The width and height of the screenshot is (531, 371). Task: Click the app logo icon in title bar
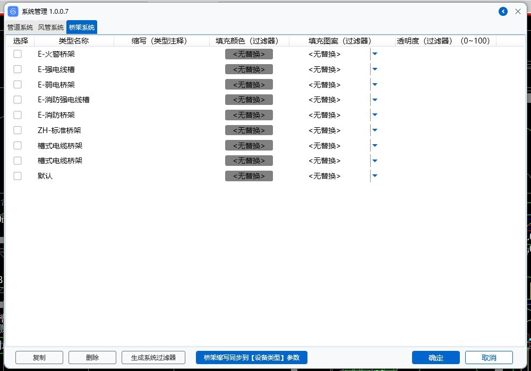click(13, 12)
